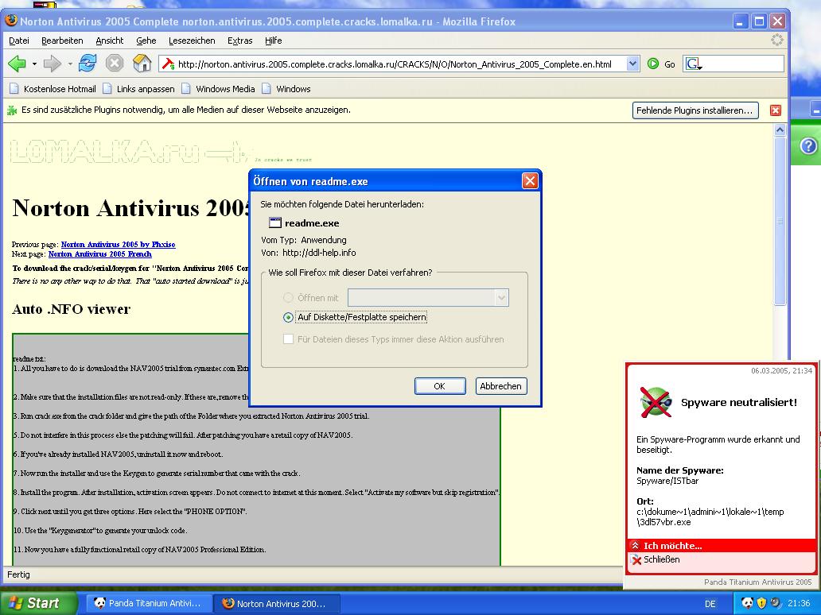
Task: Confirm the download with OK
Action: click(440, 386)
